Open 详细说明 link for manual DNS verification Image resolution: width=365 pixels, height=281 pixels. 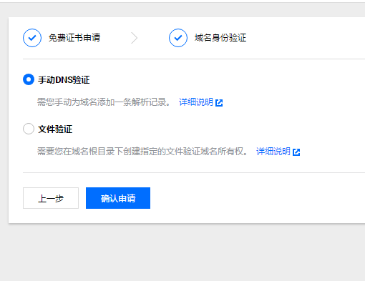click(x=196, y=102)
